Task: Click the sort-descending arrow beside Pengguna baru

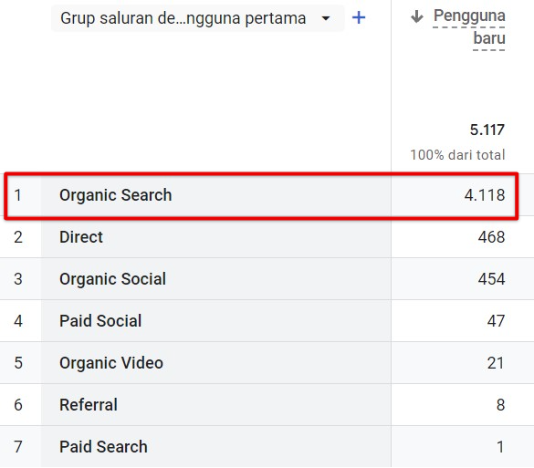Action: coord(416,16)
